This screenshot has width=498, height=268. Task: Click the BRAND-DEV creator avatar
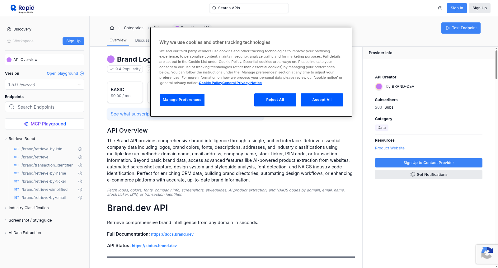379,87
